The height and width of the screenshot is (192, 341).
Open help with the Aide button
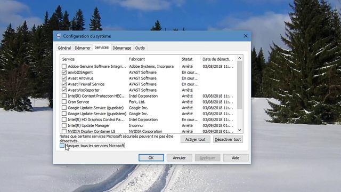click(236, 158)
